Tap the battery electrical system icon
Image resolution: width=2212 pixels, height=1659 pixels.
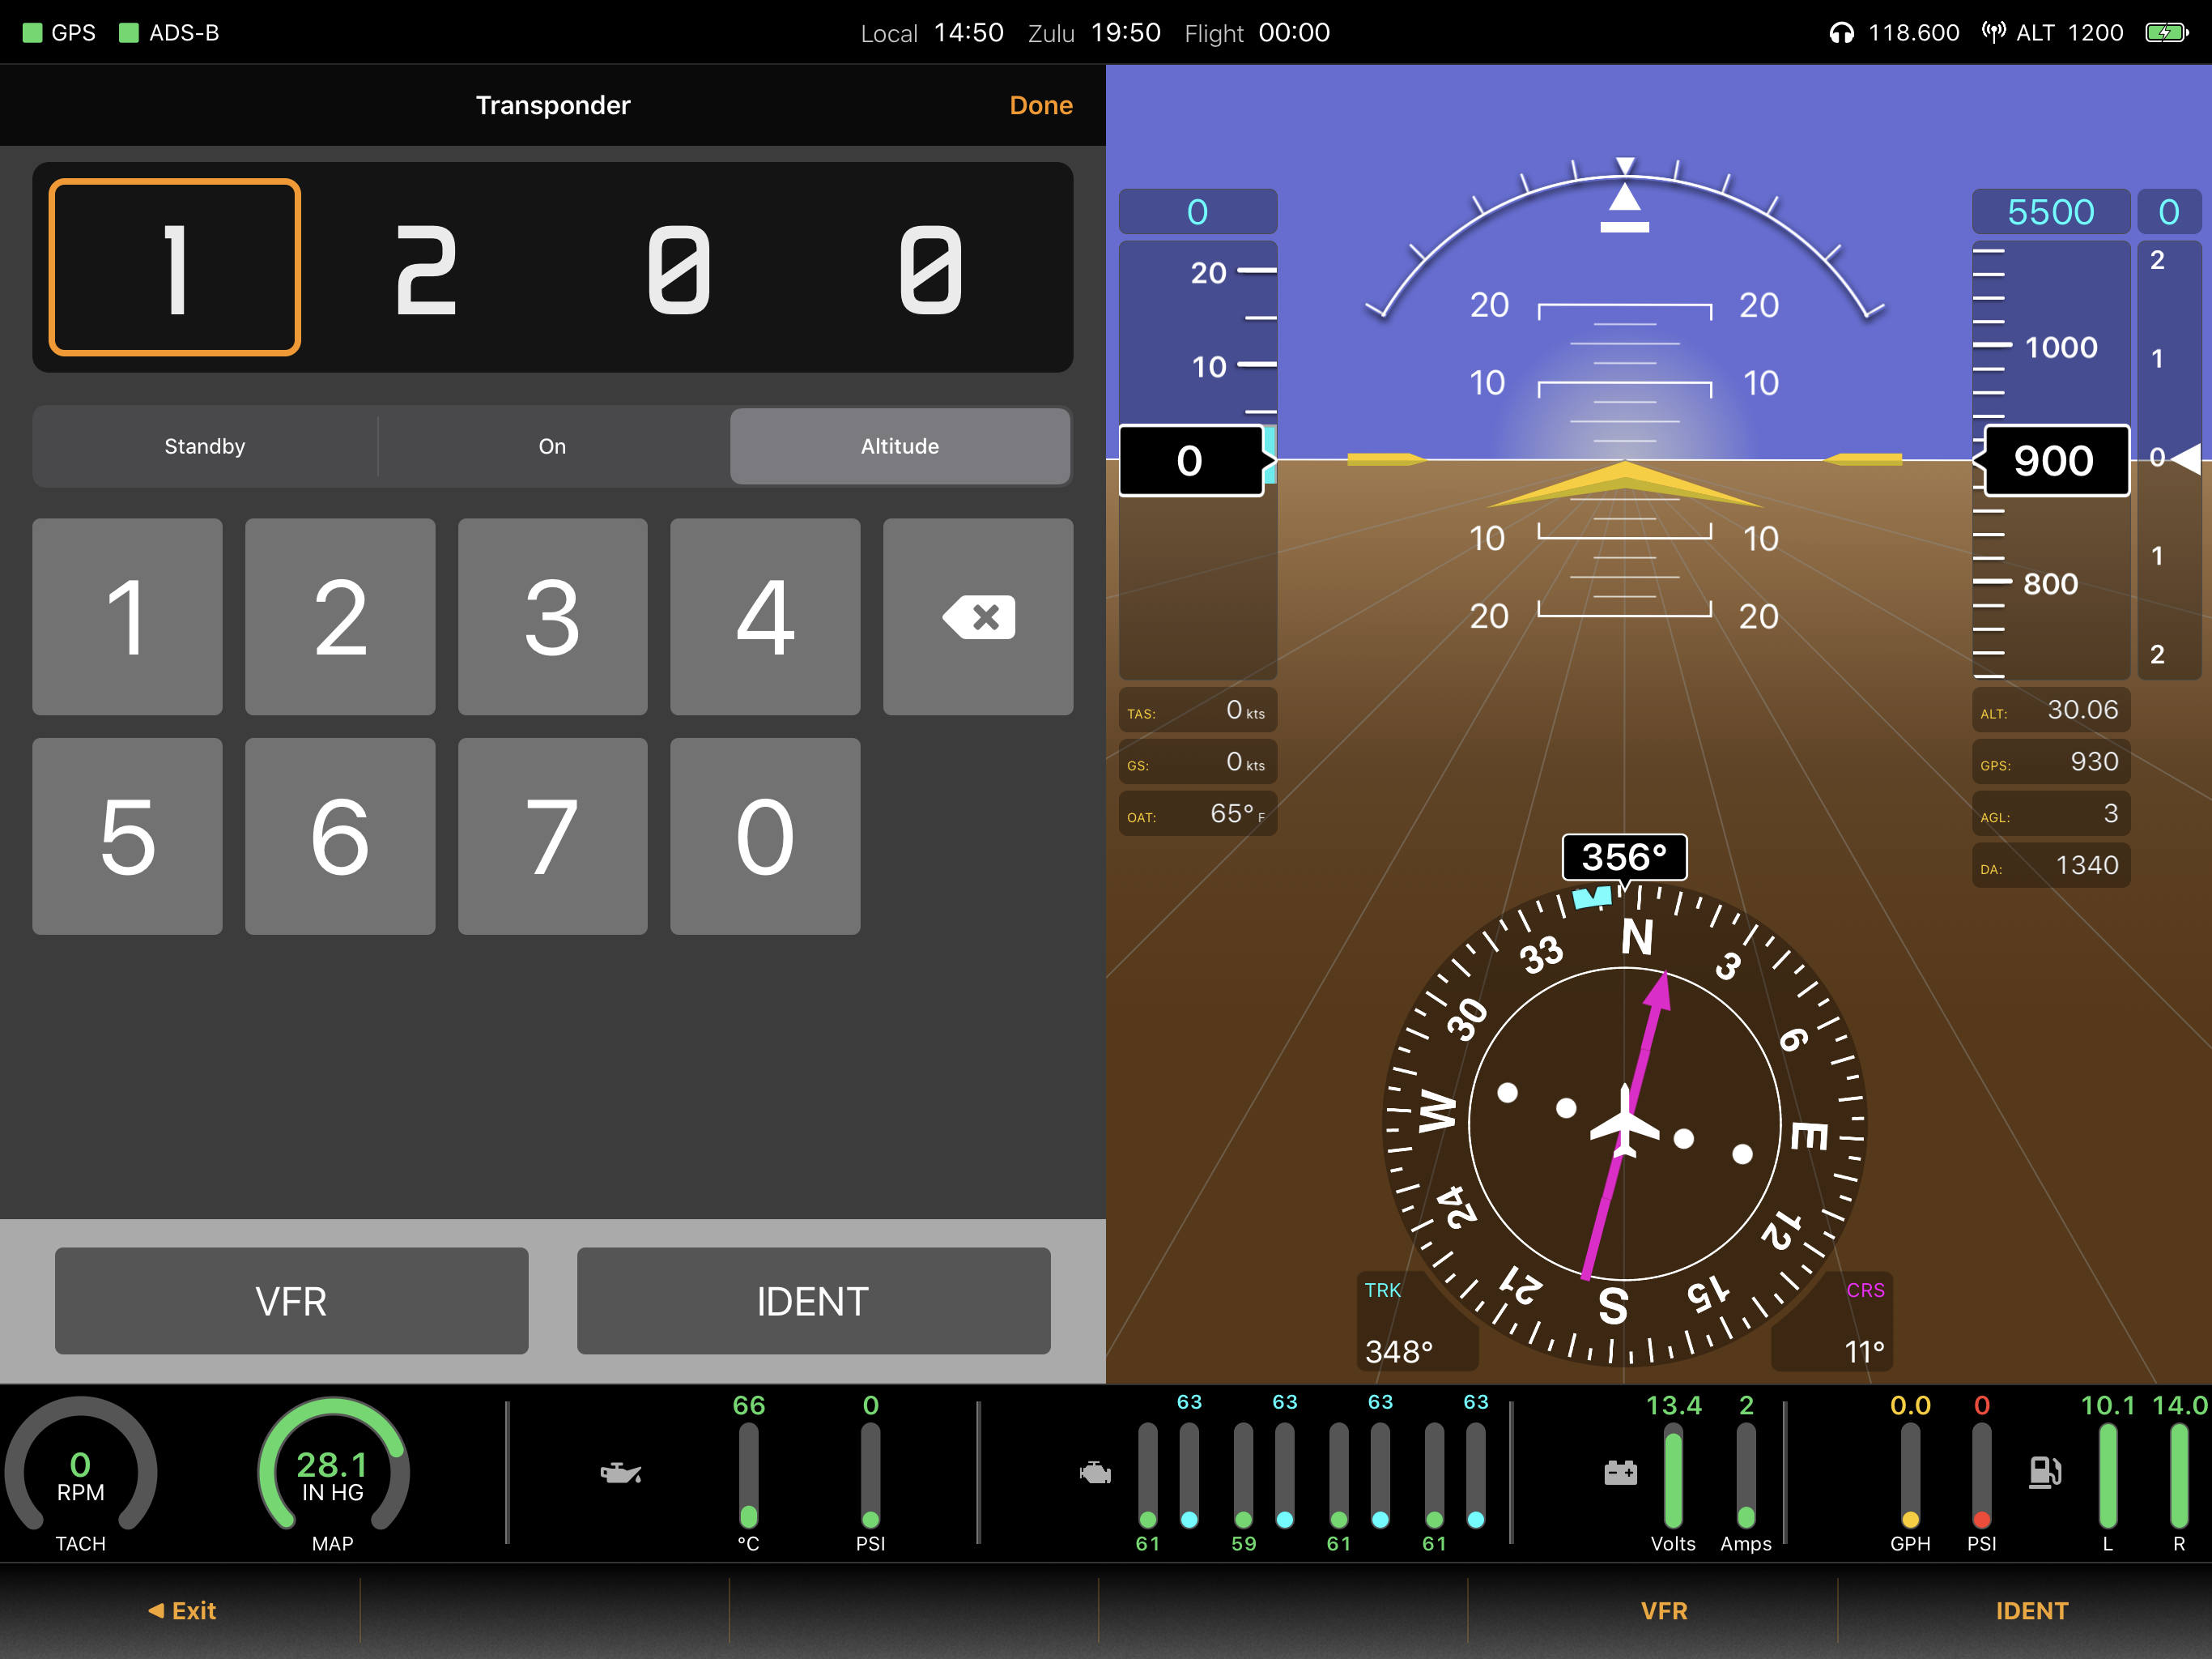pyautogui.click(x=1620, y=1472)
